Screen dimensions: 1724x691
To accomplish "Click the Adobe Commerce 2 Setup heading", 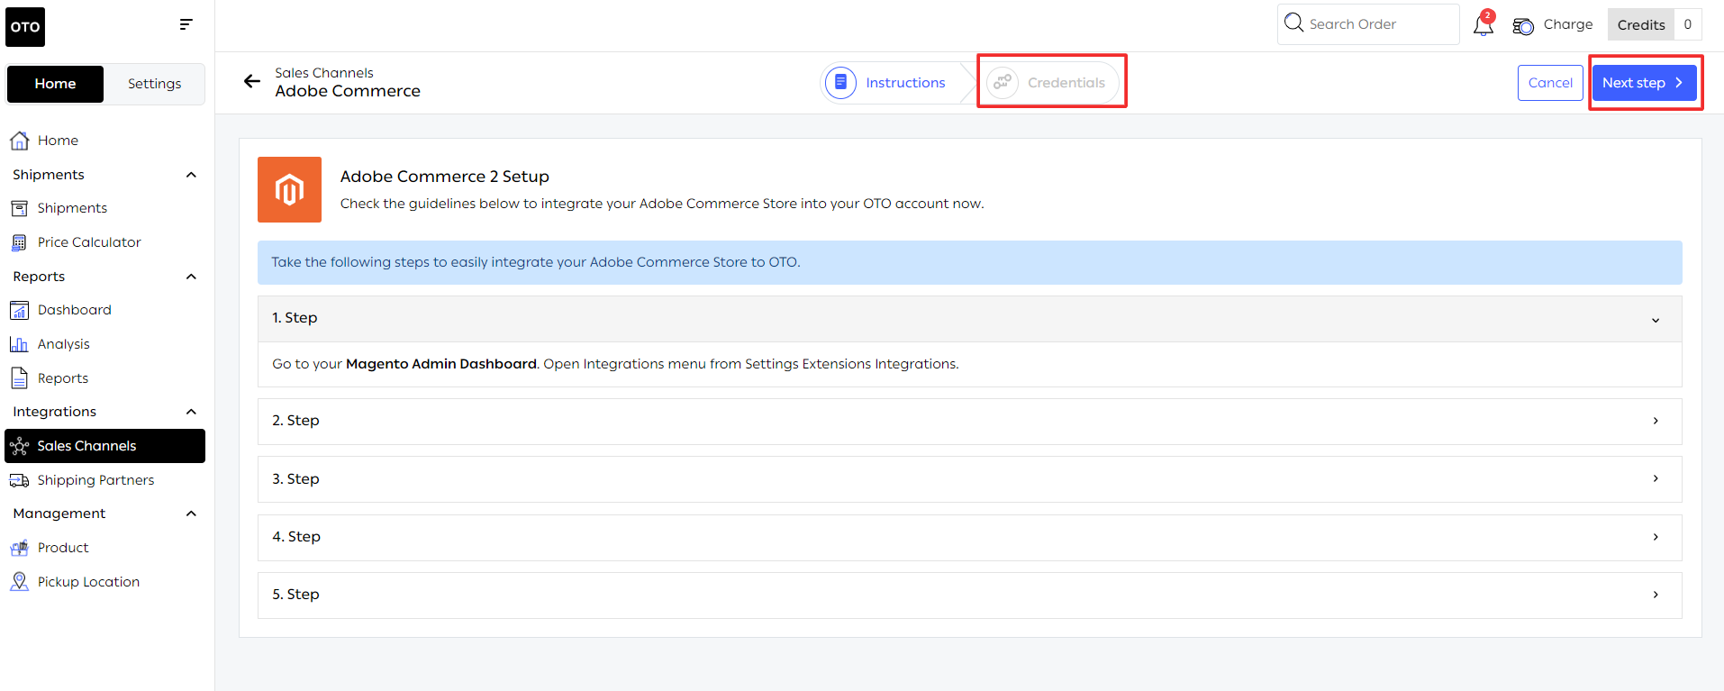I will 445,177.
